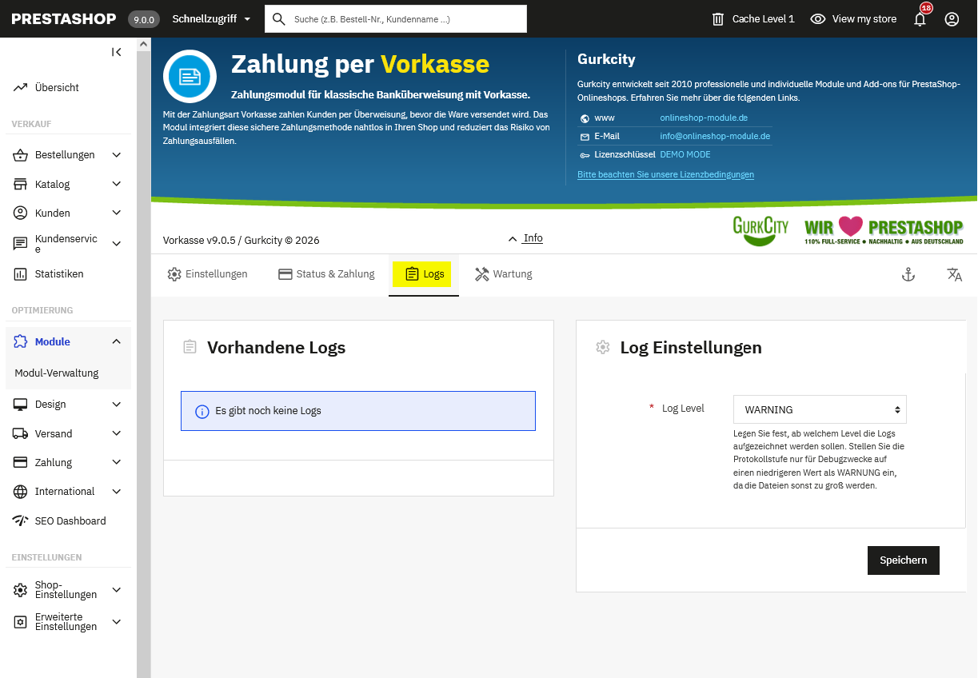Expand the Kundenservice menu chevron
Screen dimensions: 978x678
117,243
